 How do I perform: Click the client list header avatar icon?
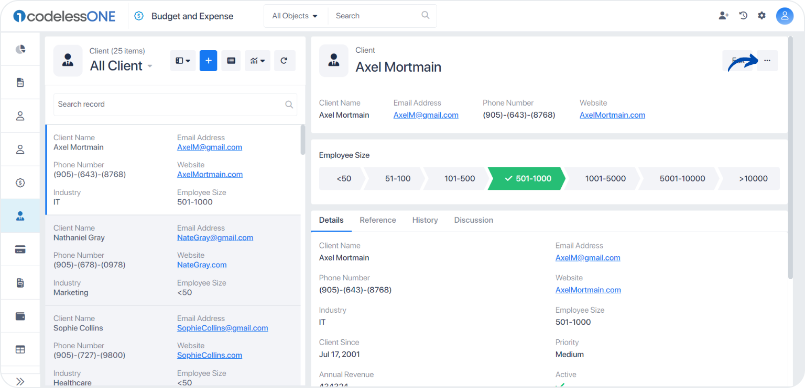(x=68, y=61)
